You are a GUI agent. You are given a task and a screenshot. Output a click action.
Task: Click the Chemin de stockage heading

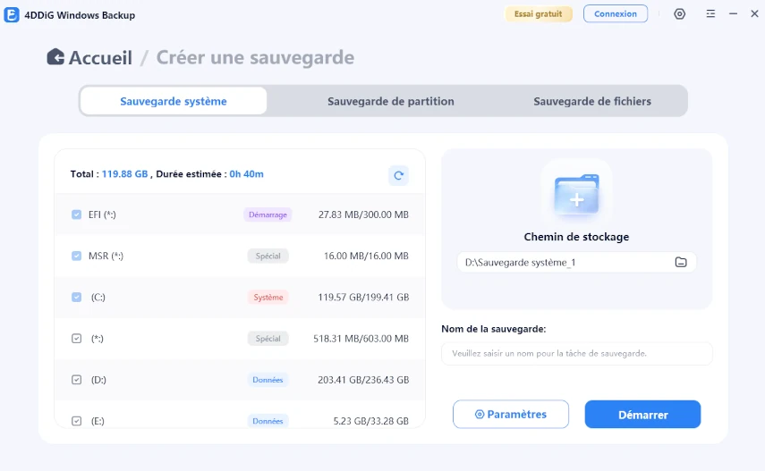click(576, 237)
